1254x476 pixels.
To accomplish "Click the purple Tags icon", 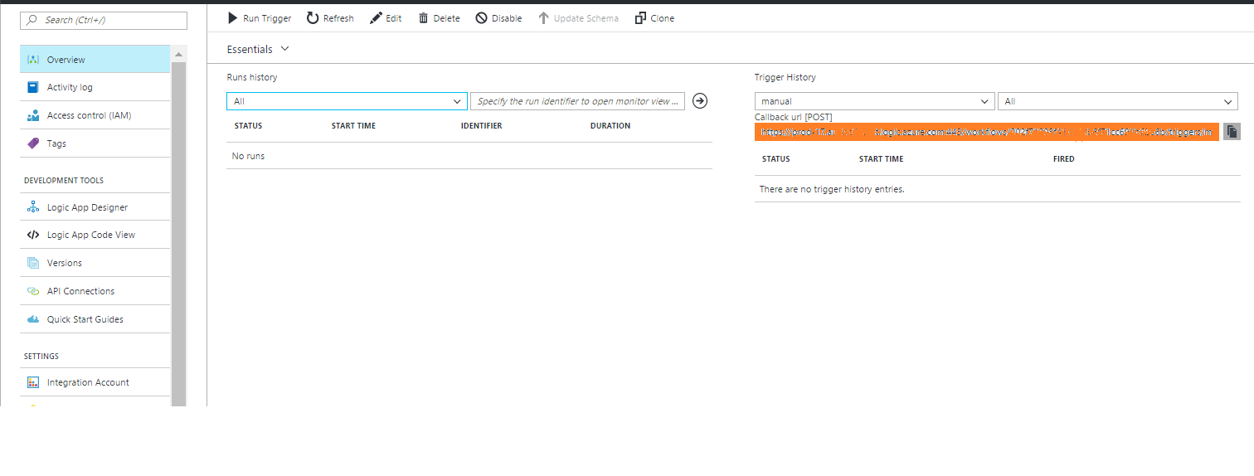I will 33,143.
